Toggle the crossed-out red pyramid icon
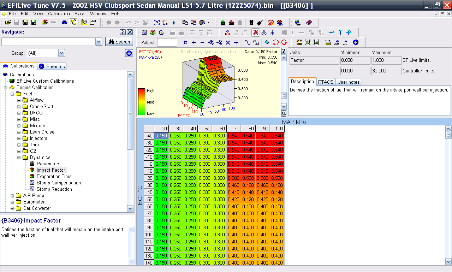 tap(256, 32)
